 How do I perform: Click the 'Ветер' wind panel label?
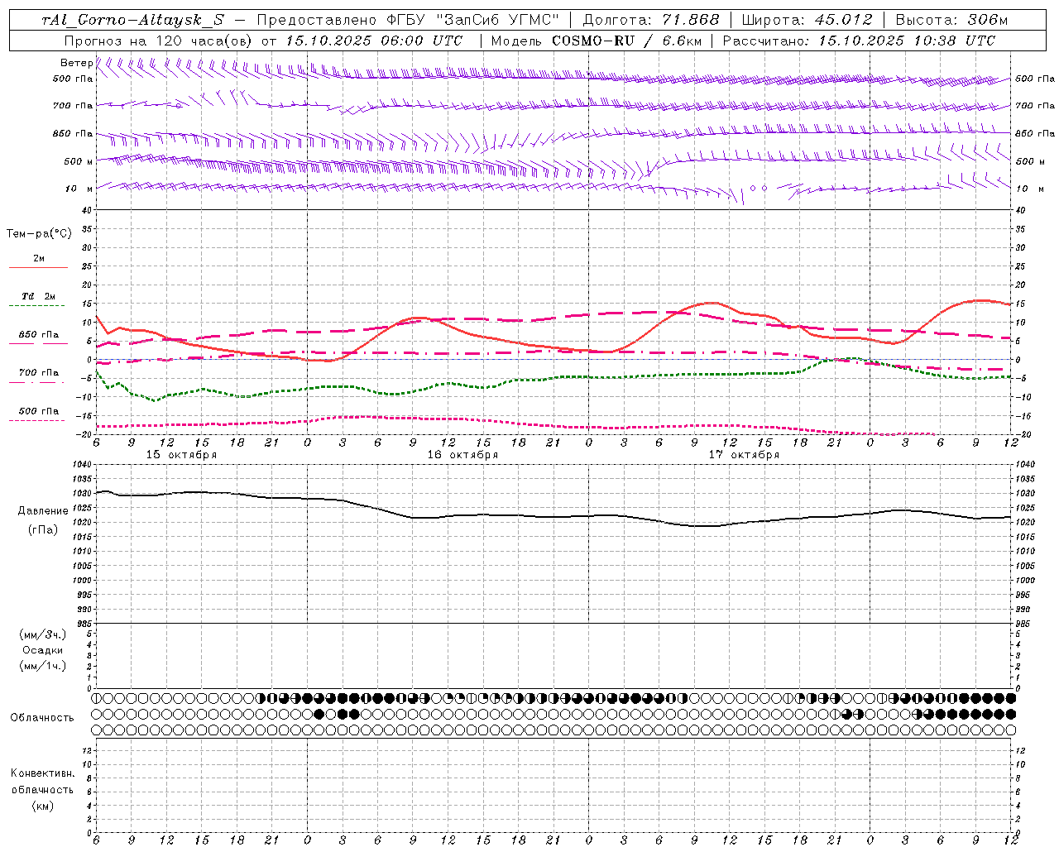click(x=76, y=63)
